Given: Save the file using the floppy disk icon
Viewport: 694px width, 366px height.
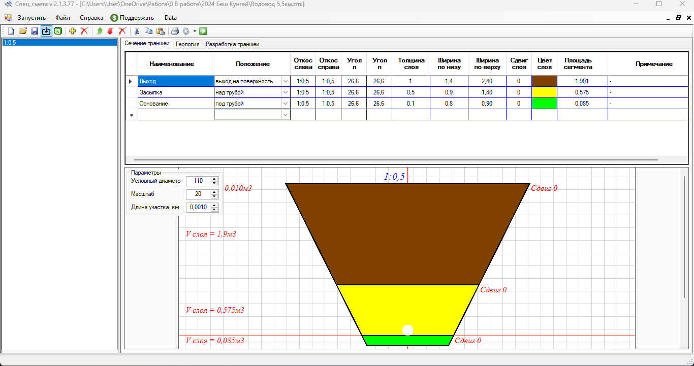Looking at the screenshot, I should click(x=35, y=31).
